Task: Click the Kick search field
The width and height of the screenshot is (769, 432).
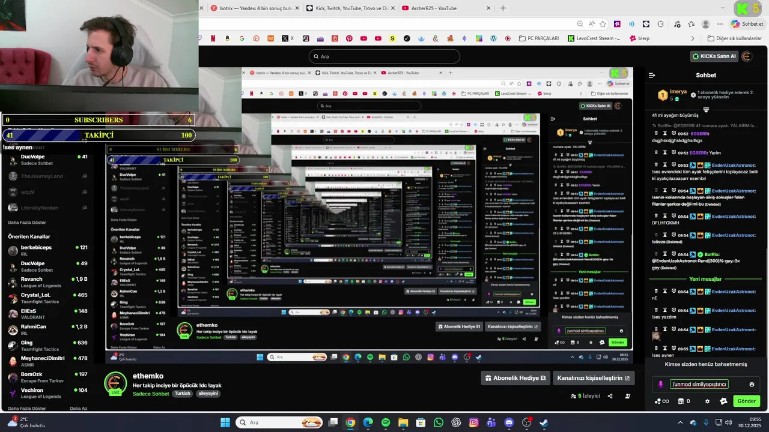Action: (x=384, y=56)
